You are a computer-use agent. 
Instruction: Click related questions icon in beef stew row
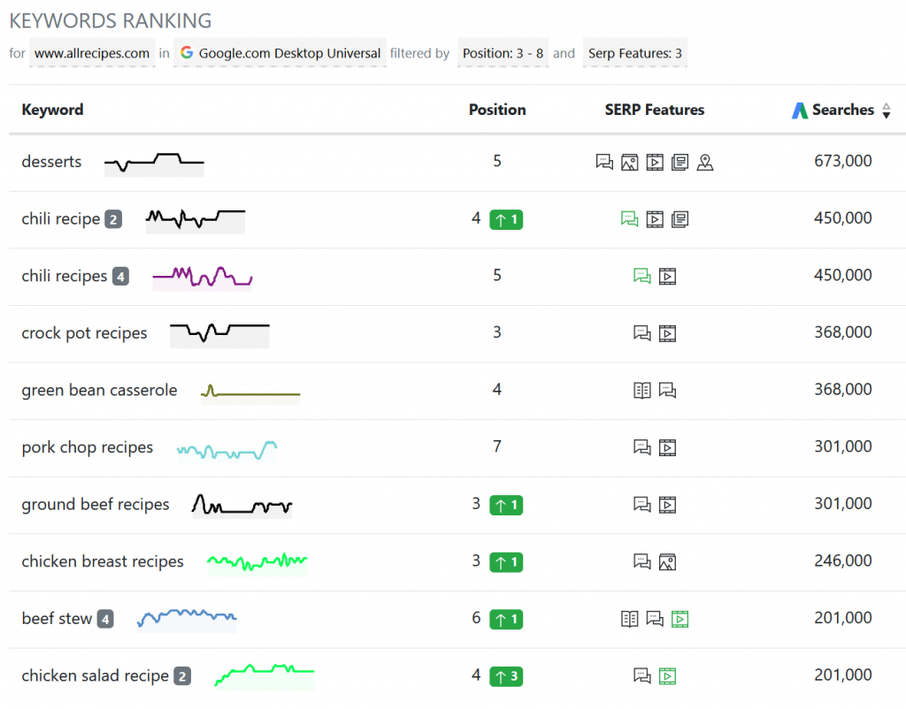655,618
